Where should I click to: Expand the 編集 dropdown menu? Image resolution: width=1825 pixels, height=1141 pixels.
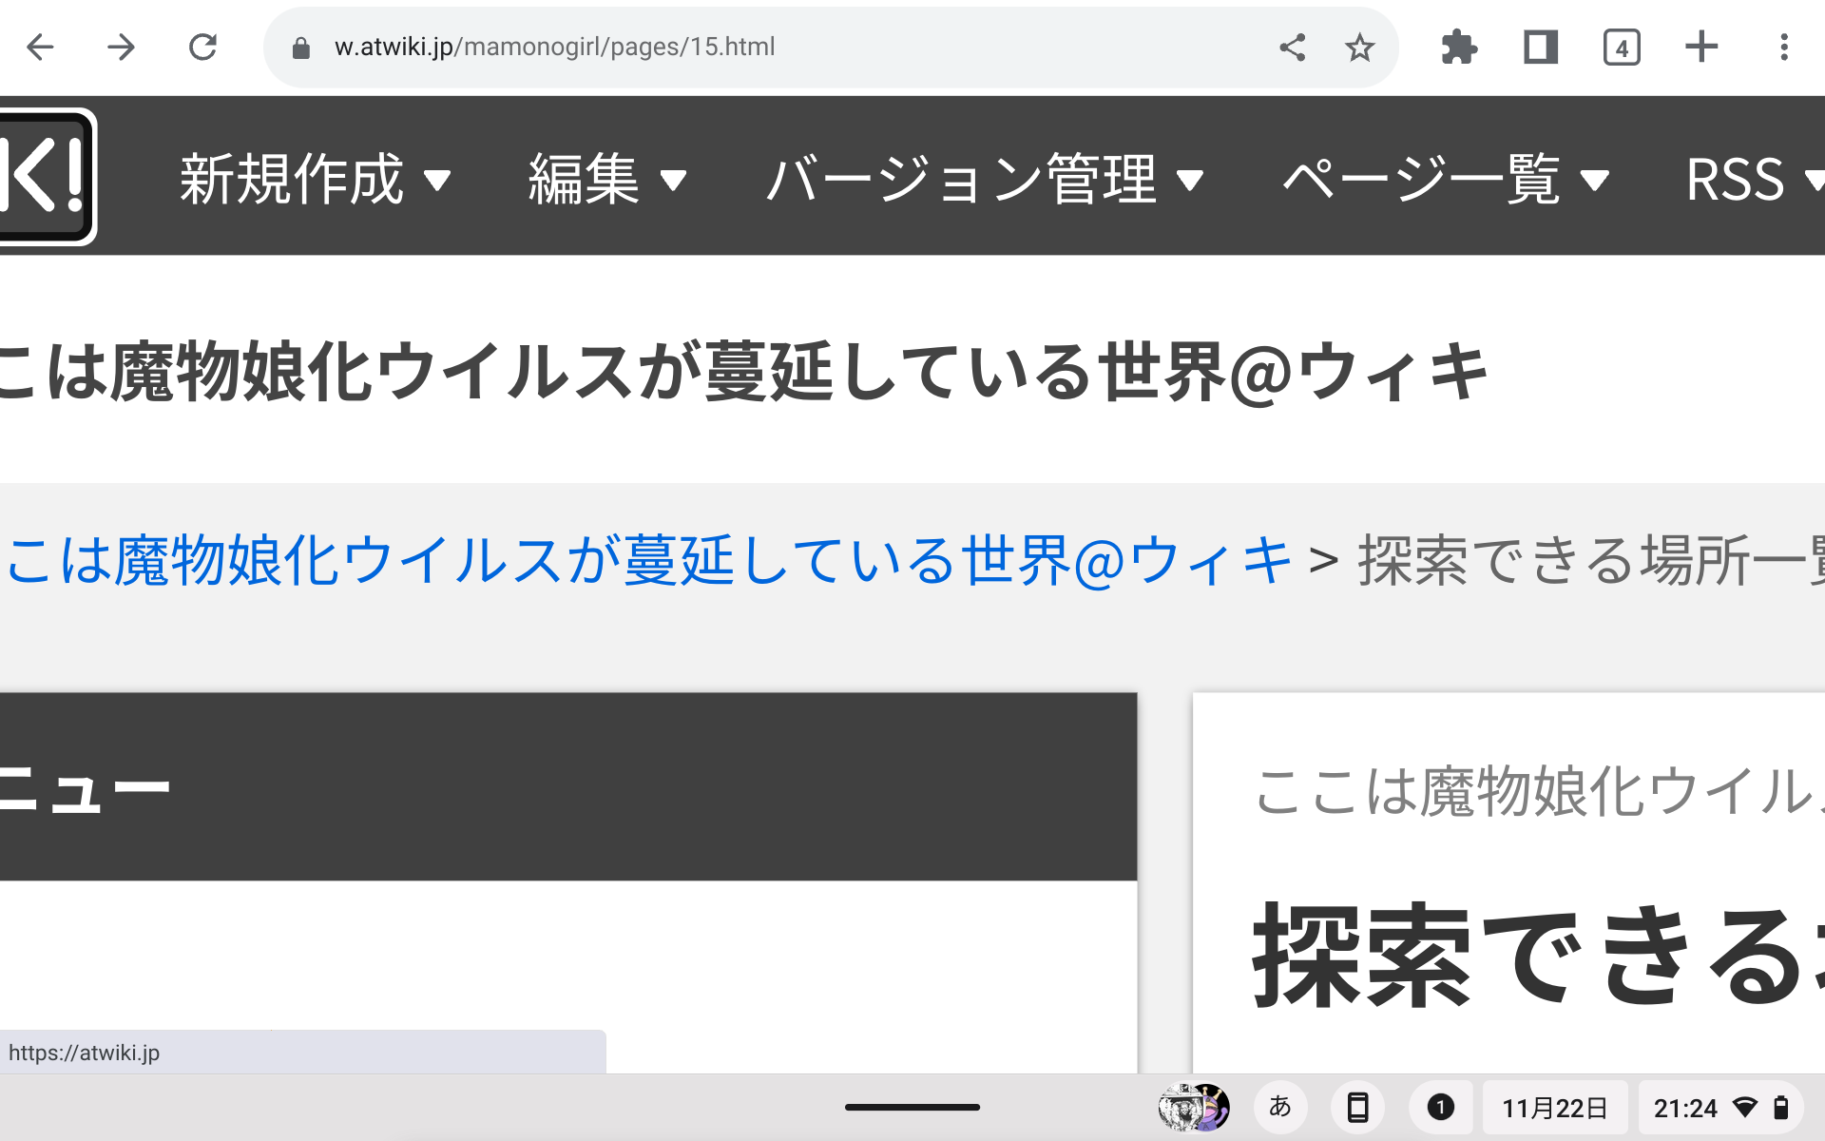(x=606, y=179)
